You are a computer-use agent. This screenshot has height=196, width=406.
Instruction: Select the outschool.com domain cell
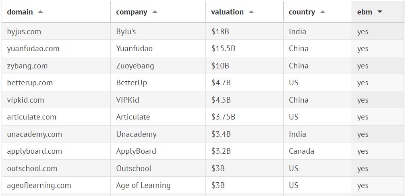click(32, 169)
